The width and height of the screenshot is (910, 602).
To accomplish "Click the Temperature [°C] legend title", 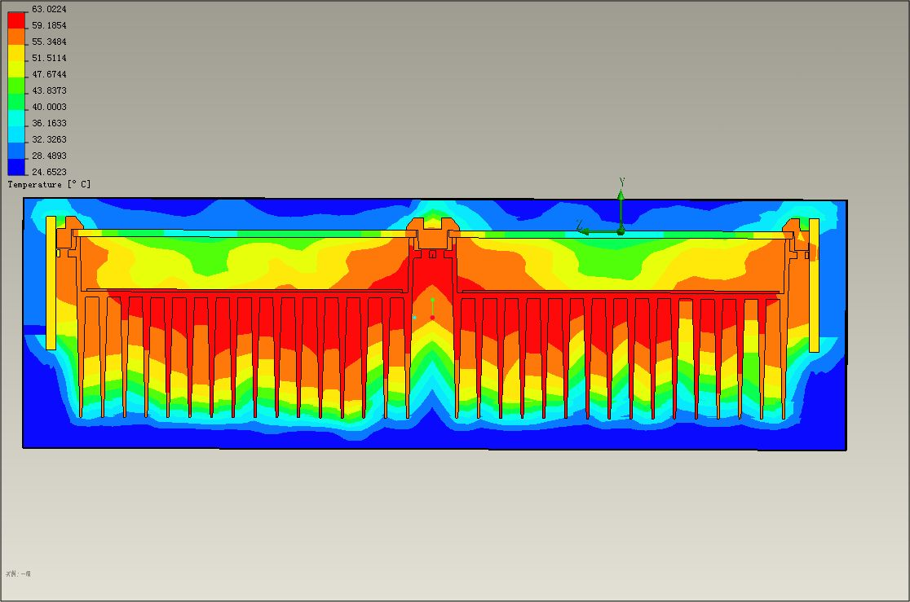I will click(x=49, y=185).
